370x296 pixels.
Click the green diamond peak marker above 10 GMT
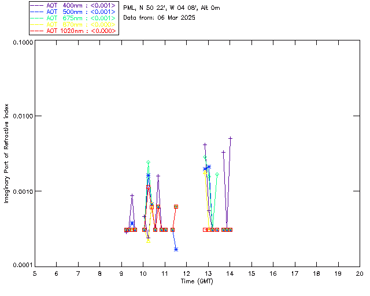148,162
